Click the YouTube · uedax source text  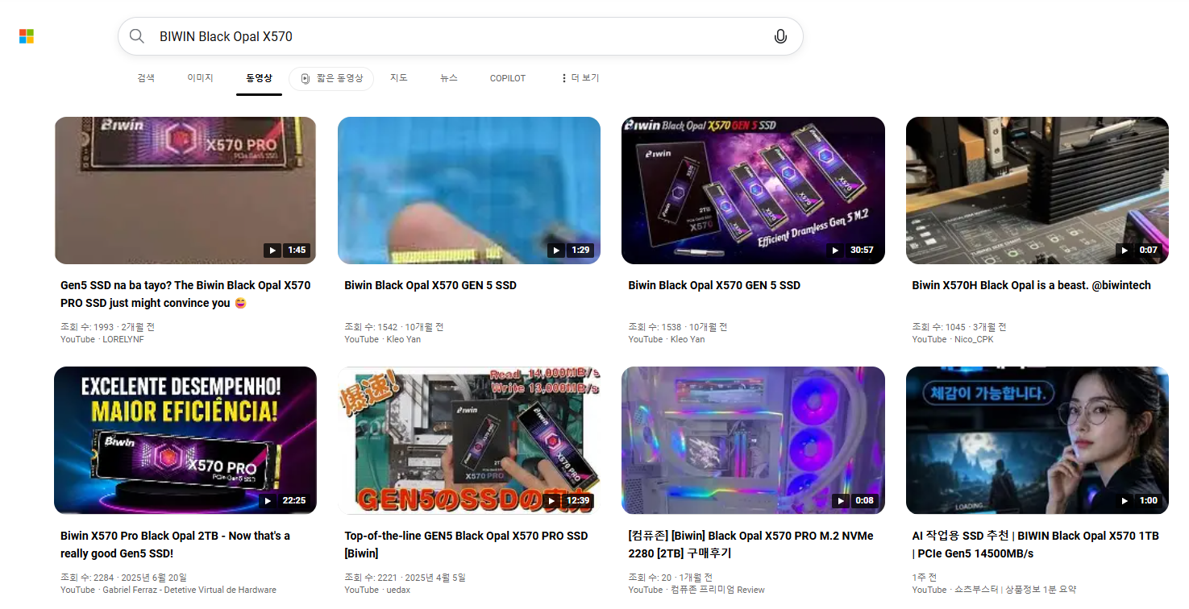coord(377,590)
